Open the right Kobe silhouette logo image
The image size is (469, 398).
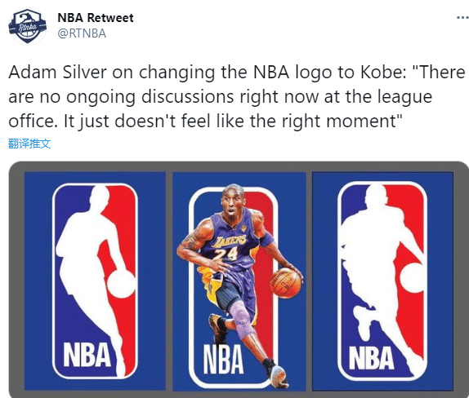pos(382,281)
